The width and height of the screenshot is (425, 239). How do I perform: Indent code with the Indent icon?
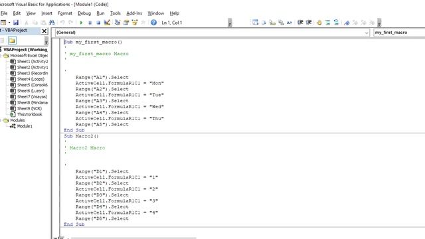pyautogui.click(x=300, y=23)
